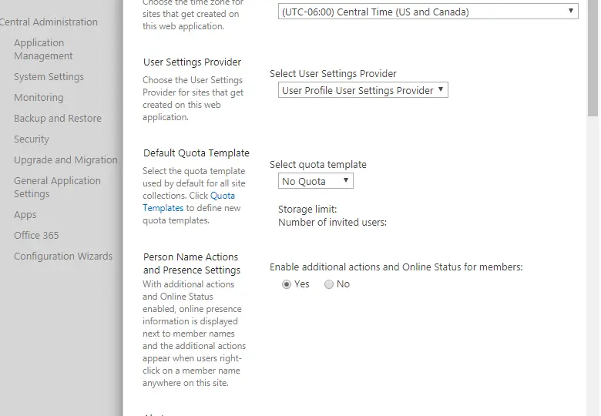Go to System Settings
The width and height of the screenshot is (601, 416).
point(49,77)
